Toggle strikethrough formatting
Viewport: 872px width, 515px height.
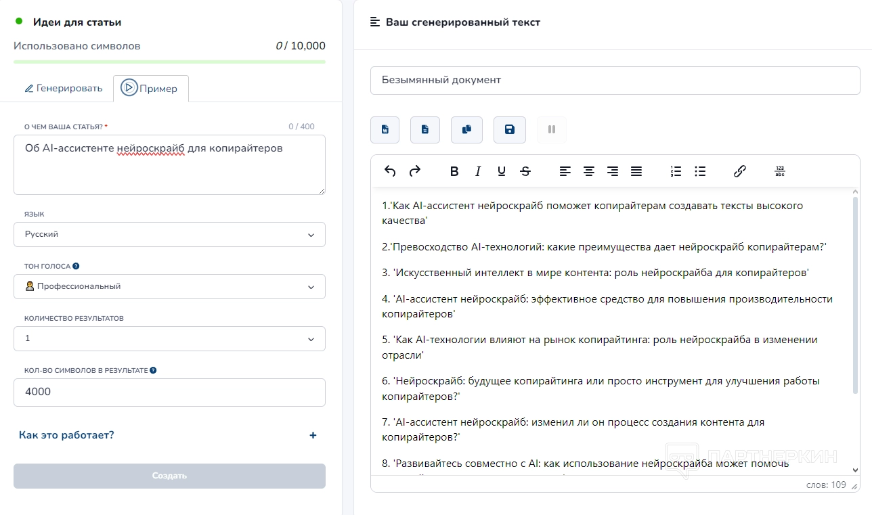pyautogui.click(x=525, y=171)
